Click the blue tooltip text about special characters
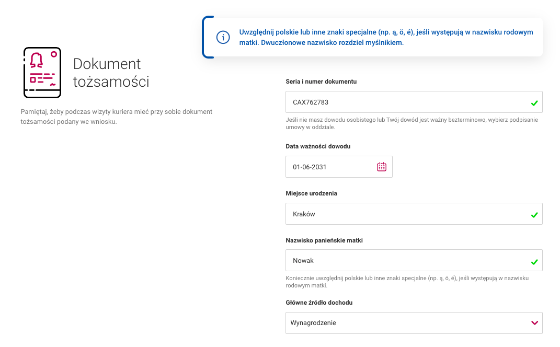This screenshot has width=560, height=347. [x=386, y=37]
